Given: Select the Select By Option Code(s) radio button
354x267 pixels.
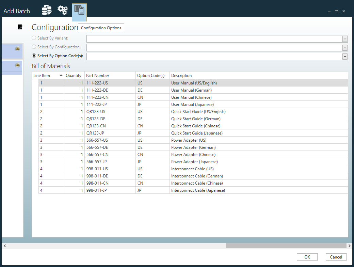Looking at the screenshot, I should [34, 56].
